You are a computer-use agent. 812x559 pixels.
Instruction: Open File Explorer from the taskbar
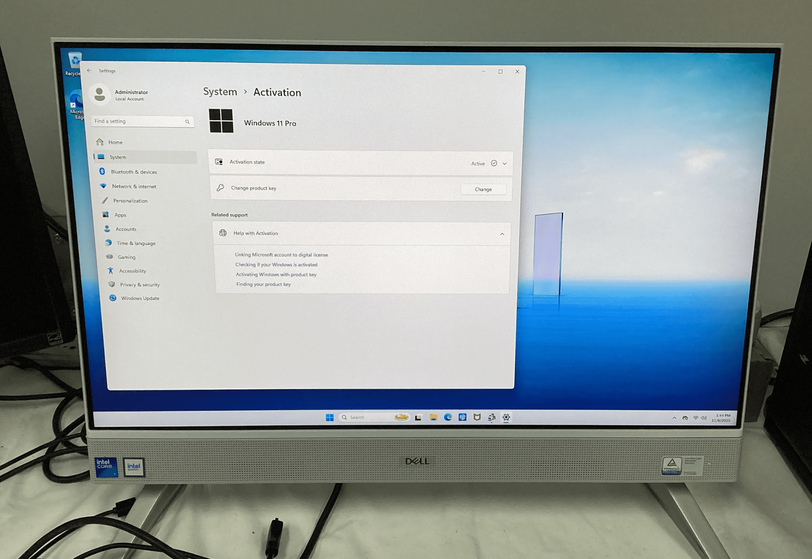[x=432, y=417]
